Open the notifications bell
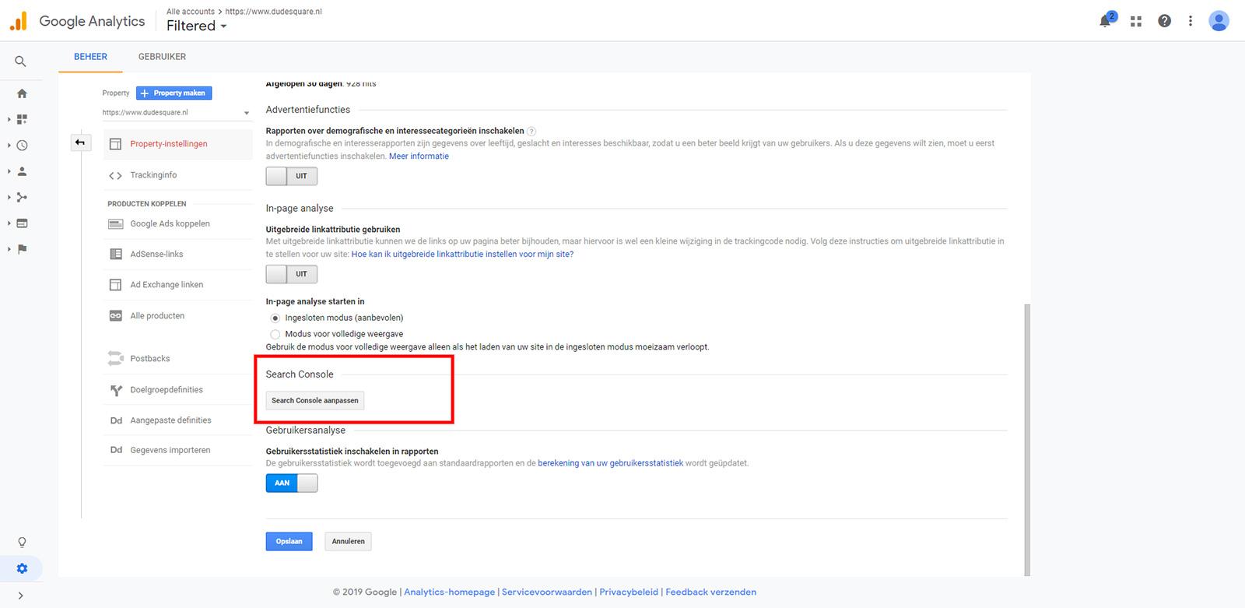Screen dimensions: 1245x608 coord(1105,21)
